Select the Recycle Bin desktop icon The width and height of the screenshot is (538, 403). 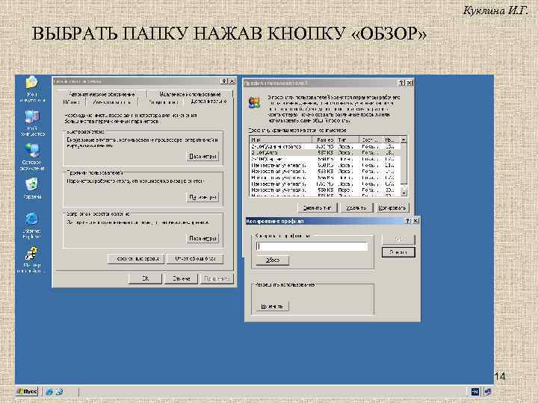(x=32, y=189)
